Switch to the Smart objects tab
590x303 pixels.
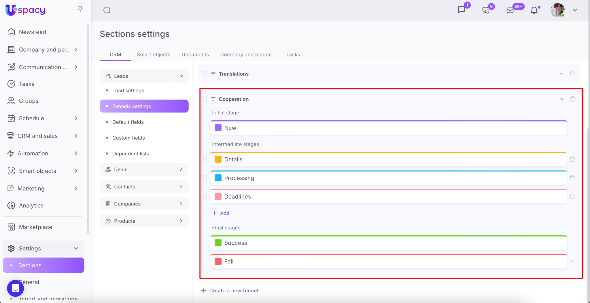click(x=153, y=55)
